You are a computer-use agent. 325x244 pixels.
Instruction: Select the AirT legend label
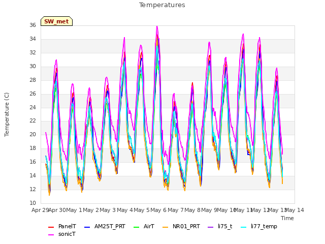click(x=149, y=226)
